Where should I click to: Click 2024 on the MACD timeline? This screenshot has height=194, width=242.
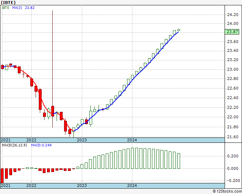coord(132,185)
